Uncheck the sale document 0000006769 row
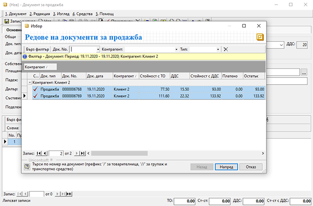 [35, 96]
